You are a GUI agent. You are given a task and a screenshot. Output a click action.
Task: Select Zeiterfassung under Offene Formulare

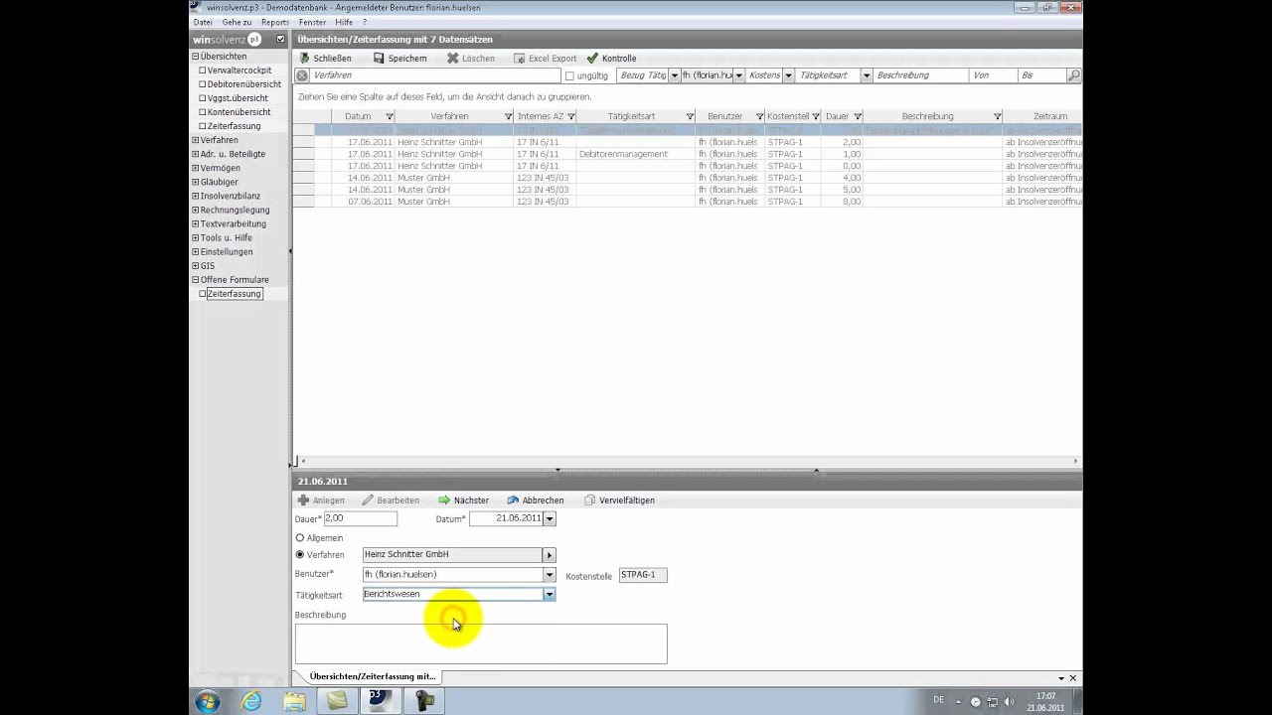tap(234, 294)
